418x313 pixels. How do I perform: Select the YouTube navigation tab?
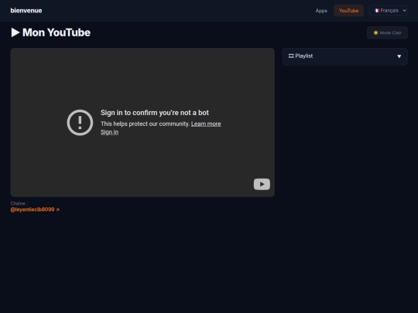[x=348, y=11]
